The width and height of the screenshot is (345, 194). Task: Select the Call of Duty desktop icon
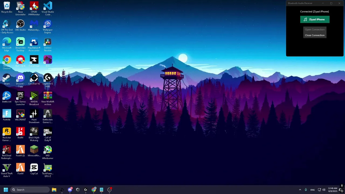pyautogui.click(x=48, y=134)
